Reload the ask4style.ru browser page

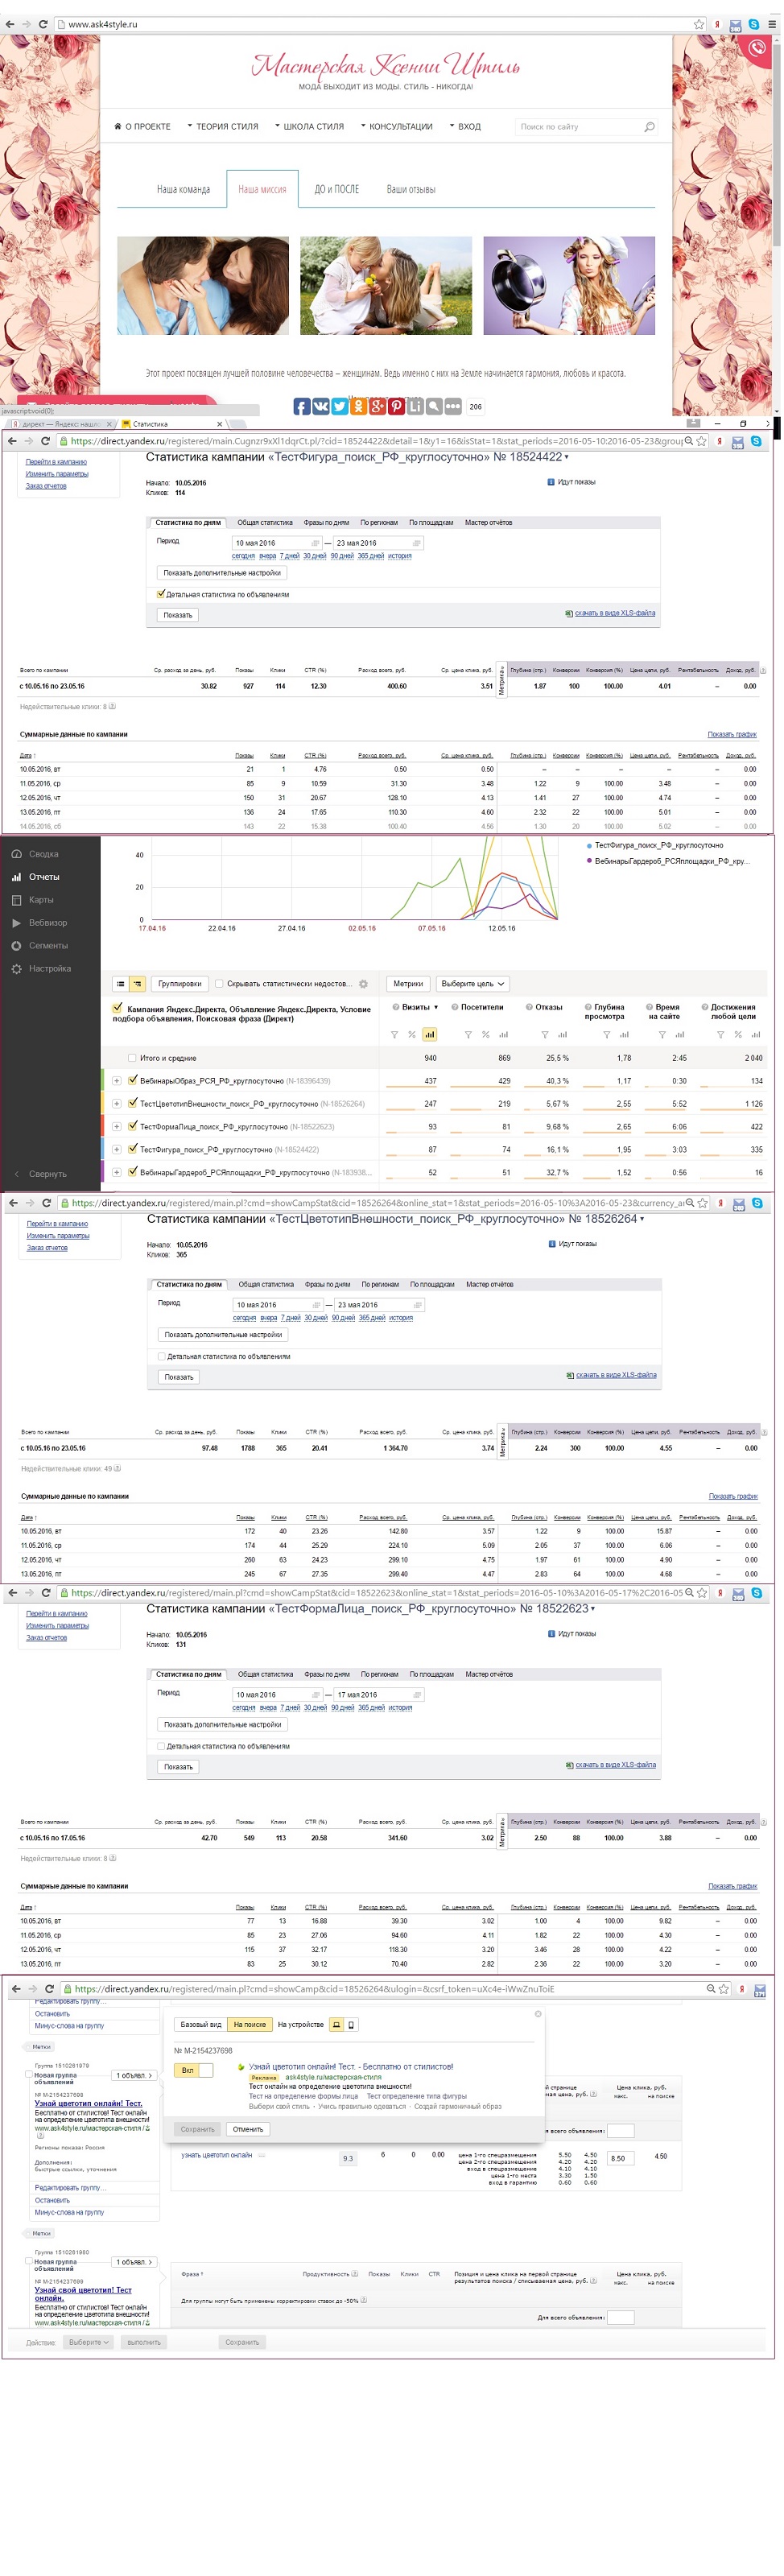43,23
